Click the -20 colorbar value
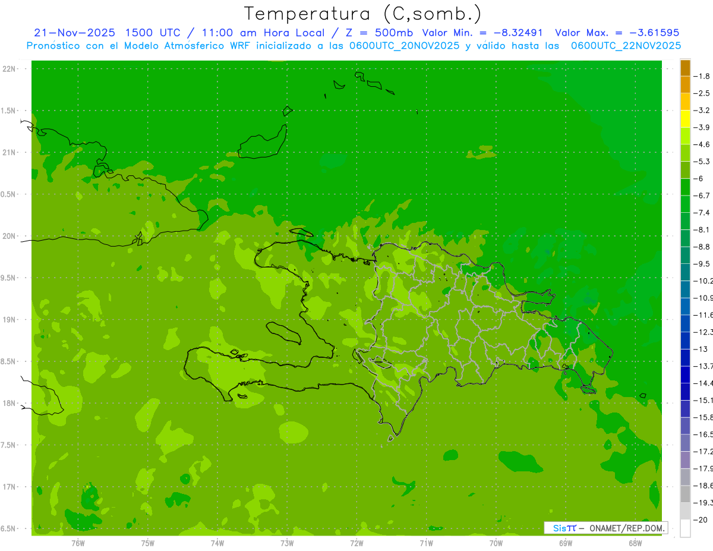Image resolution: width=713 pixels, height=551 pixels. (700, 520)
